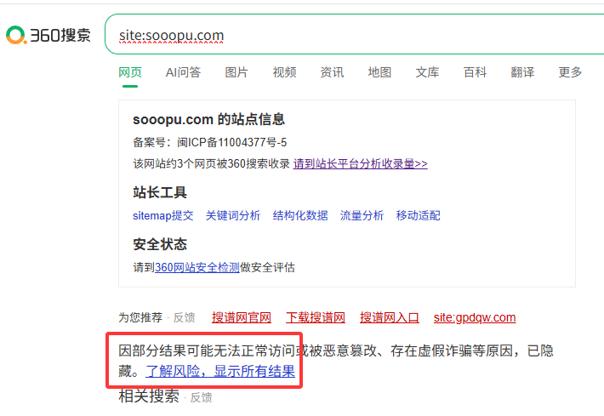Viewport: 604px width, 416px height.
Task: Open the 移动适配 link
Action: point(418,215)
